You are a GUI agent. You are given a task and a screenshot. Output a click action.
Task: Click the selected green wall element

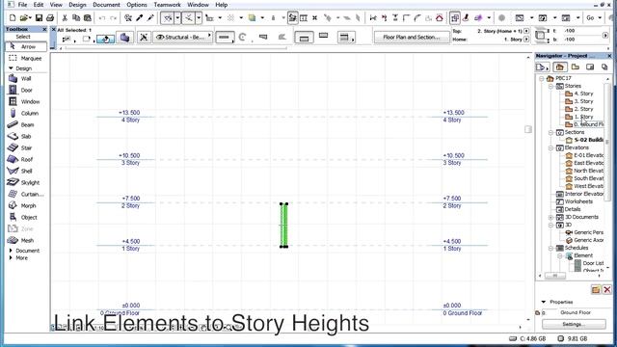click(283, 225)
